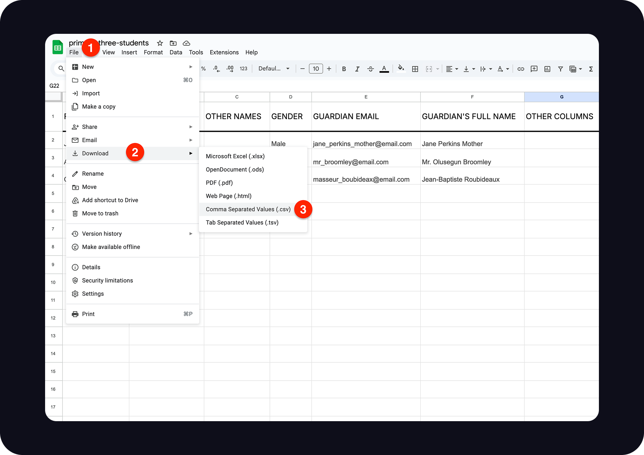Click the insert comment icon
Image resolution: width=644 pixels, height=455 pixels.
point(534,69)
